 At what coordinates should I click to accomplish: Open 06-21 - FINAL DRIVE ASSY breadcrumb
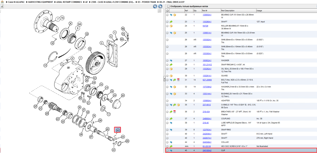coord(172,2)
